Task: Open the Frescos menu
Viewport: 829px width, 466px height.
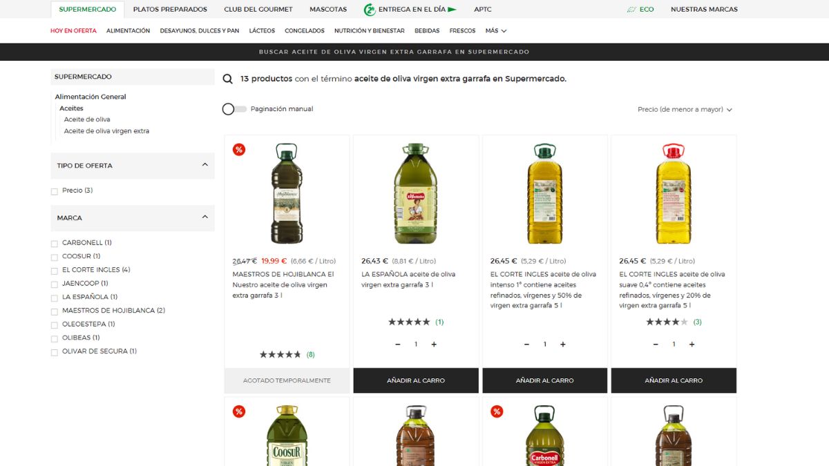Action: tap(463, 31)
